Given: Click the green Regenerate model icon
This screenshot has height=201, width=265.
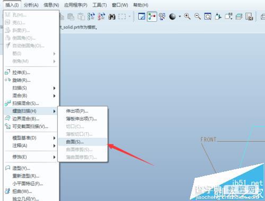Looking at the screenshot, I should (x=91, y=16).
